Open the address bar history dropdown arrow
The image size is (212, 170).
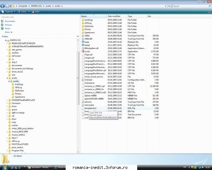165,6
